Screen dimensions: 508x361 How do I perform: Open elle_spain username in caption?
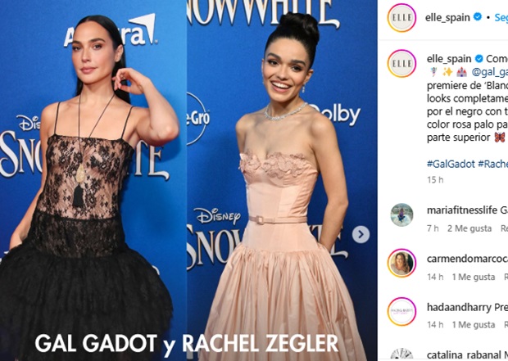point(449,59)
